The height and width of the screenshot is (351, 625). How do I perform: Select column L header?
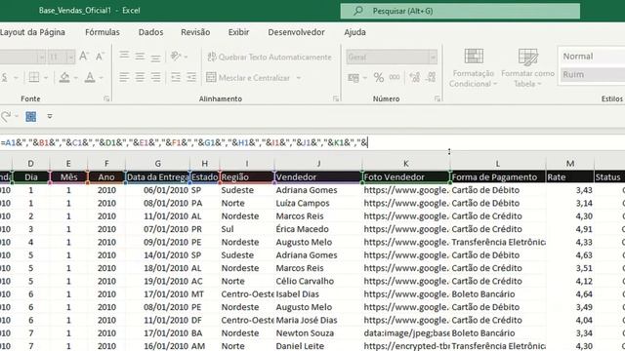497,164
